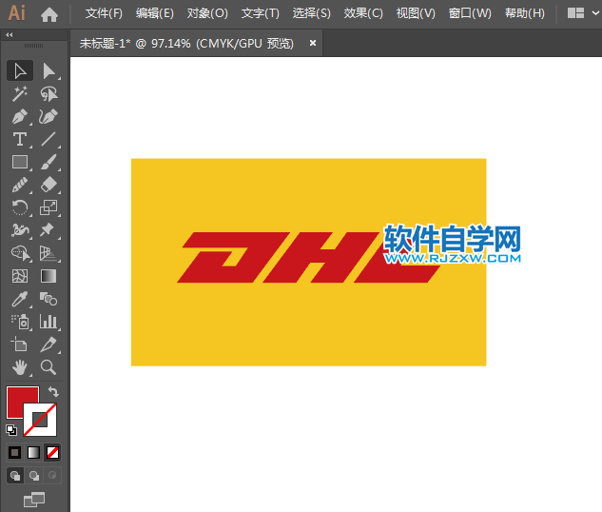Screen dimensions: 602x512
Task: Select the Gradient tool
Action: click(49, 276)
